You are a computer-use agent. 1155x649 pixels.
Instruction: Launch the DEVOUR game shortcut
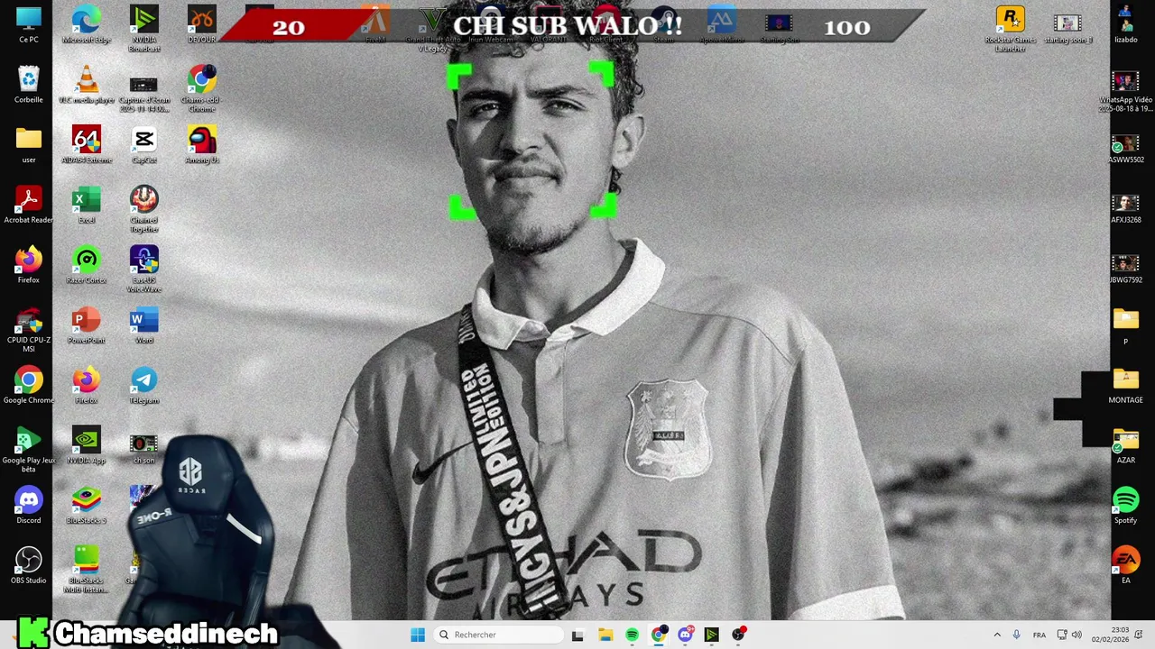point(202,24)
